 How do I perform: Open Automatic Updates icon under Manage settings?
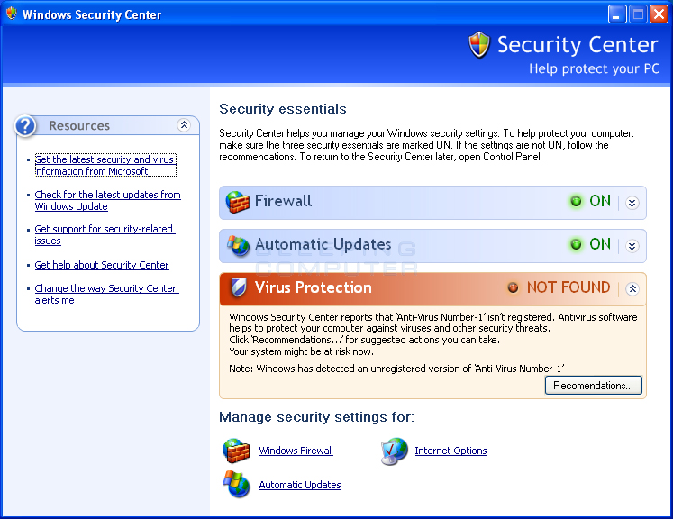(236, 484)
